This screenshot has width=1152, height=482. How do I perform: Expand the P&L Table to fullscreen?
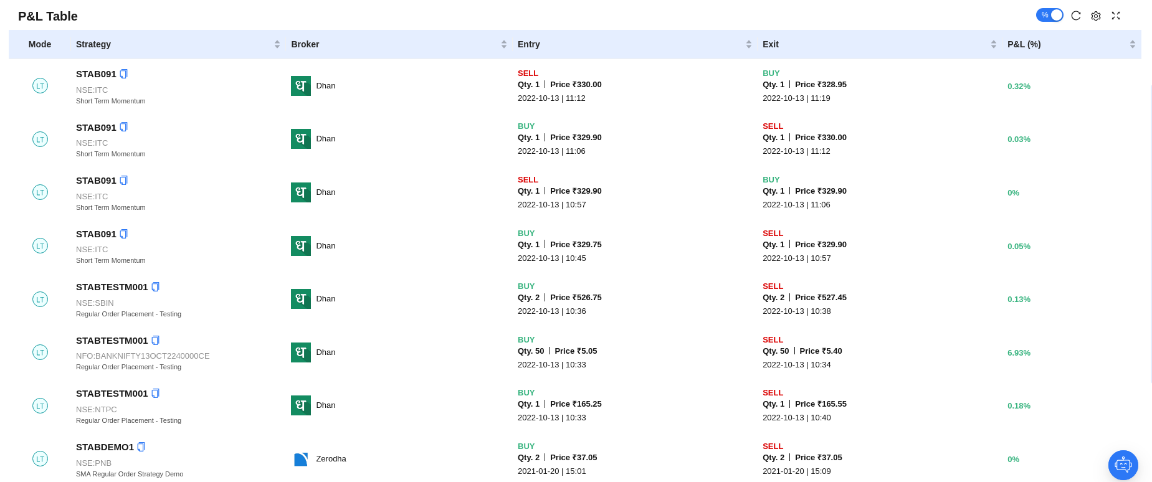tap(1116, 16)
